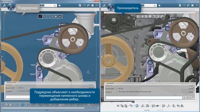The height and width of the screenshot is (112, 200).
Task: Open the help question mark in left window
Action: [97, 5]
